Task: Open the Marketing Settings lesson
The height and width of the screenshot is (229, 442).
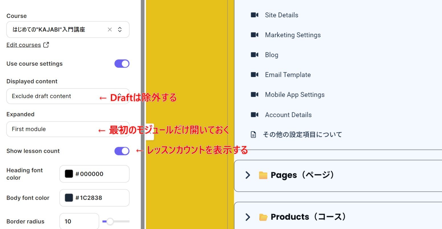Action: click(x=293, y=35)
